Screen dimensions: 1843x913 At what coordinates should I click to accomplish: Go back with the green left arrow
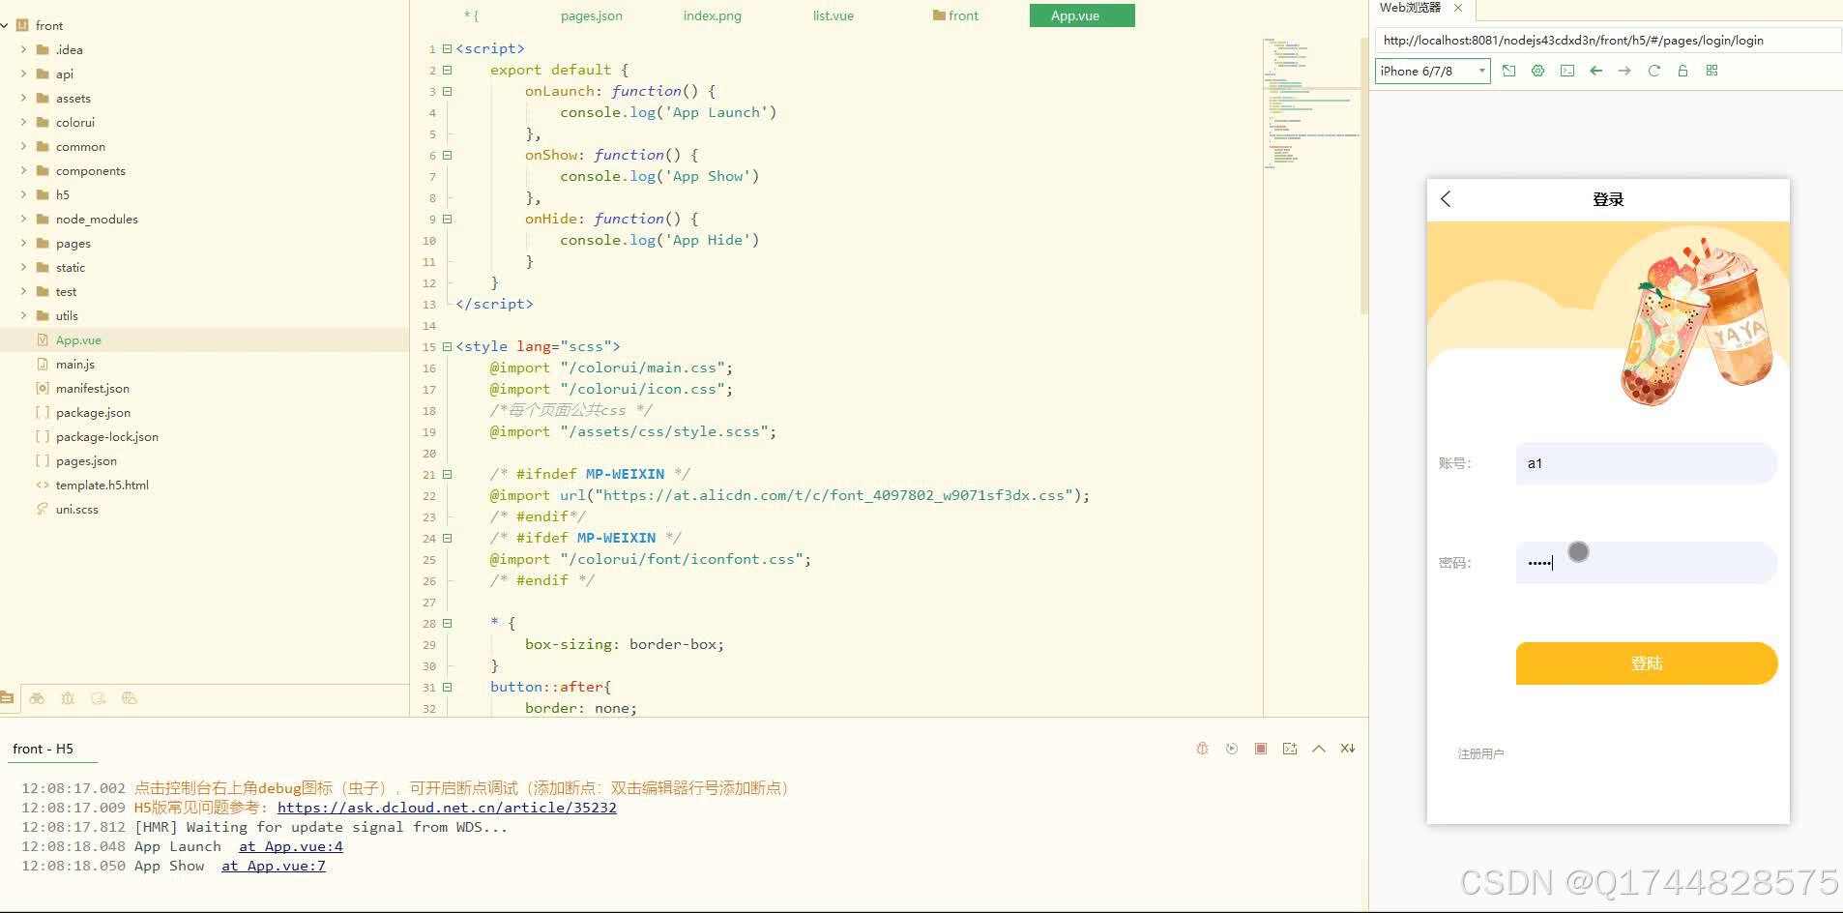(1595, 71)
